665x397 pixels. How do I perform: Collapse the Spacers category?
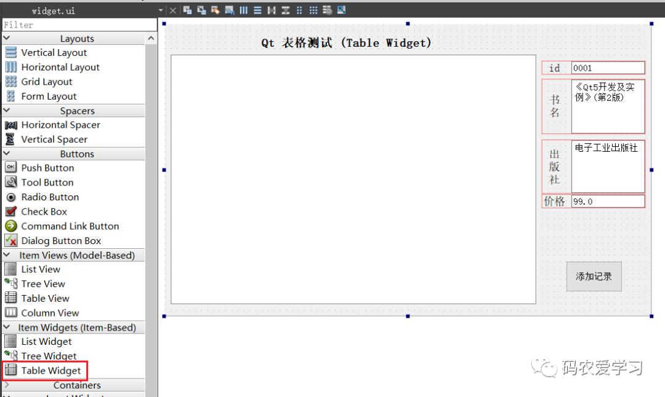pos(7,111)
